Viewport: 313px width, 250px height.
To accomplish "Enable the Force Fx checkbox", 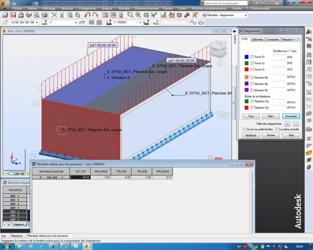I will [252, 57].
